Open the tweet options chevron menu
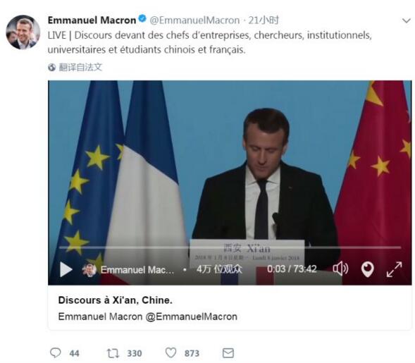 [x=407, y=20]
